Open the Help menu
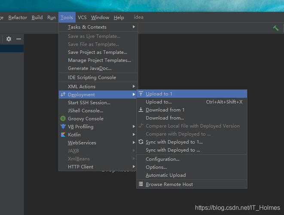Viewport: 284px width, 215px height. point(119,17)
